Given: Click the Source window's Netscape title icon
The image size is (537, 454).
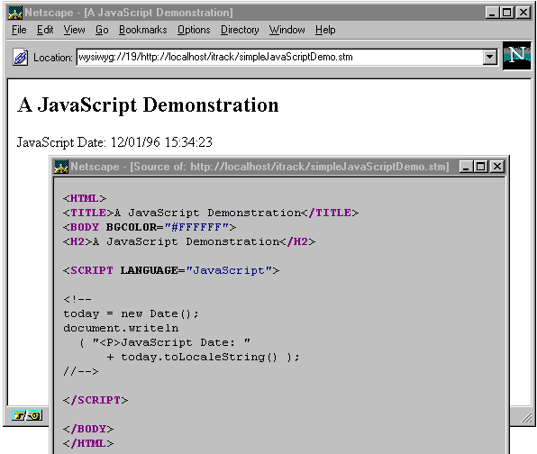Looking at the screenshot, I should coord(61,167).
